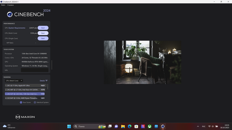Click the Maxon logo
The image size is (232, 130).
tap(25, 117)
